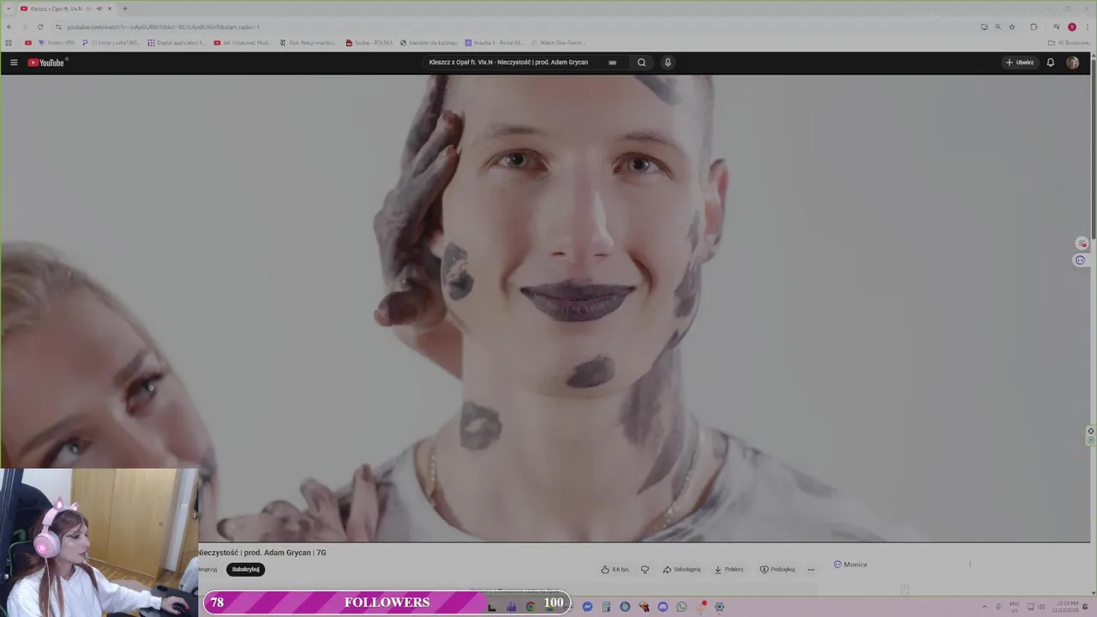Viewport: 1097px width, 617px height.
Task: Download the video with Pobierz button
Action: tap(728, 569)
